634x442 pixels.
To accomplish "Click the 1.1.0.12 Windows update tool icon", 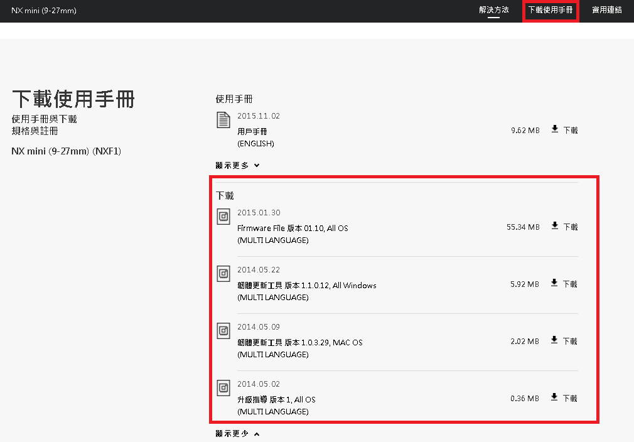I will coord(223,274).
